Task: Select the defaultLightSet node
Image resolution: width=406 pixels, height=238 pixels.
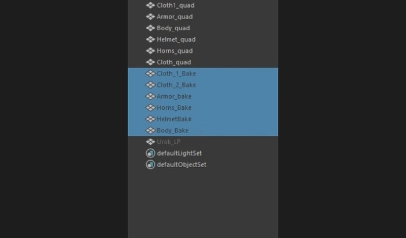Action: [203, 153]
